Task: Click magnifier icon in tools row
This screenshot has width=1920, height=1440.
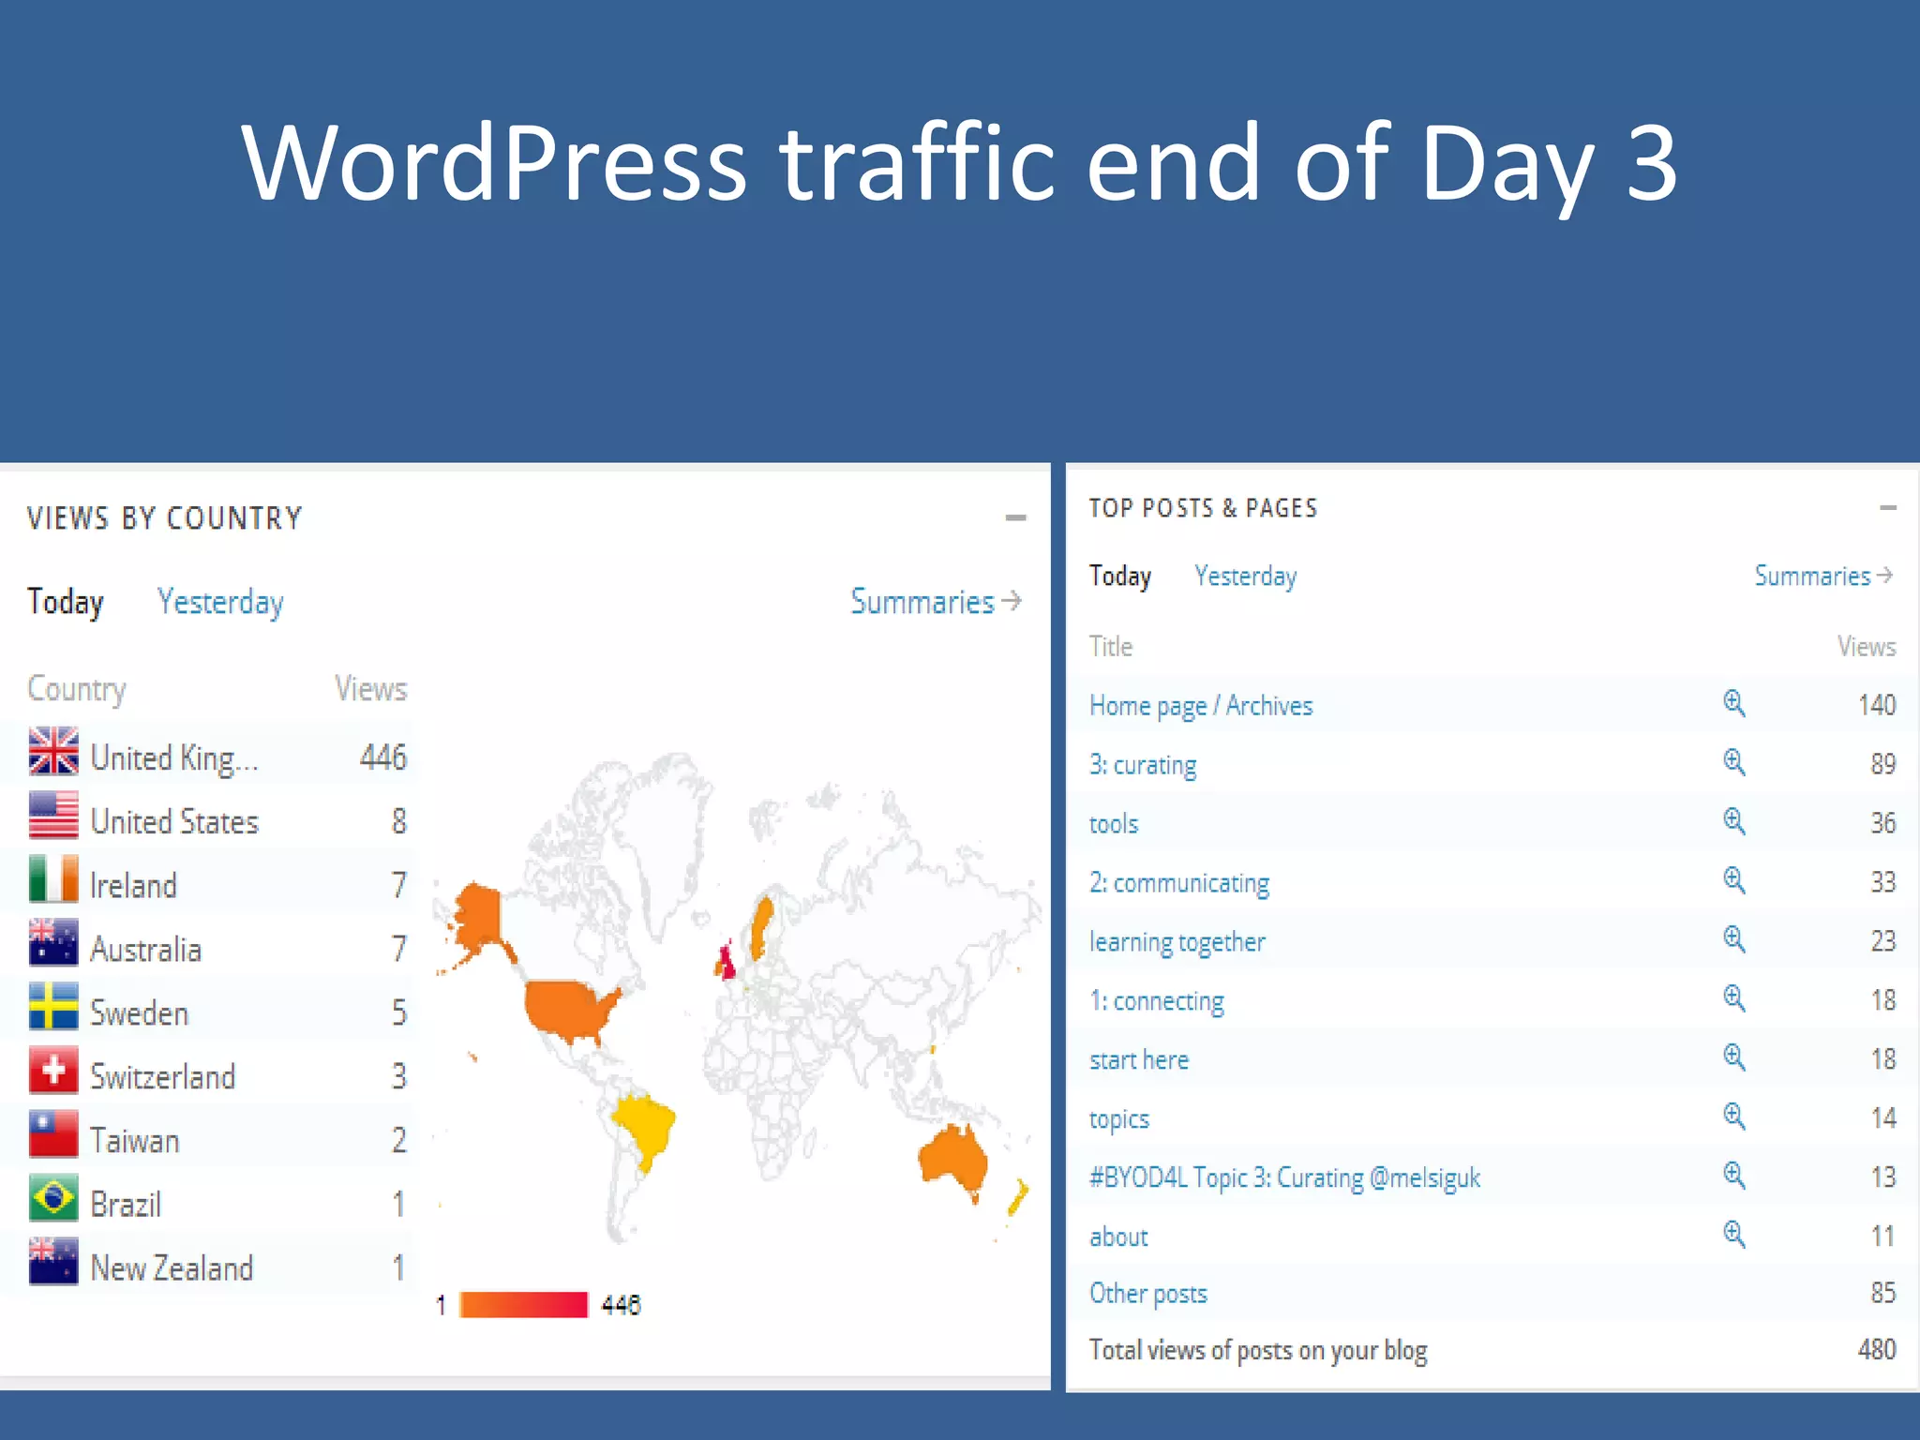Action: pos(1733,821)
